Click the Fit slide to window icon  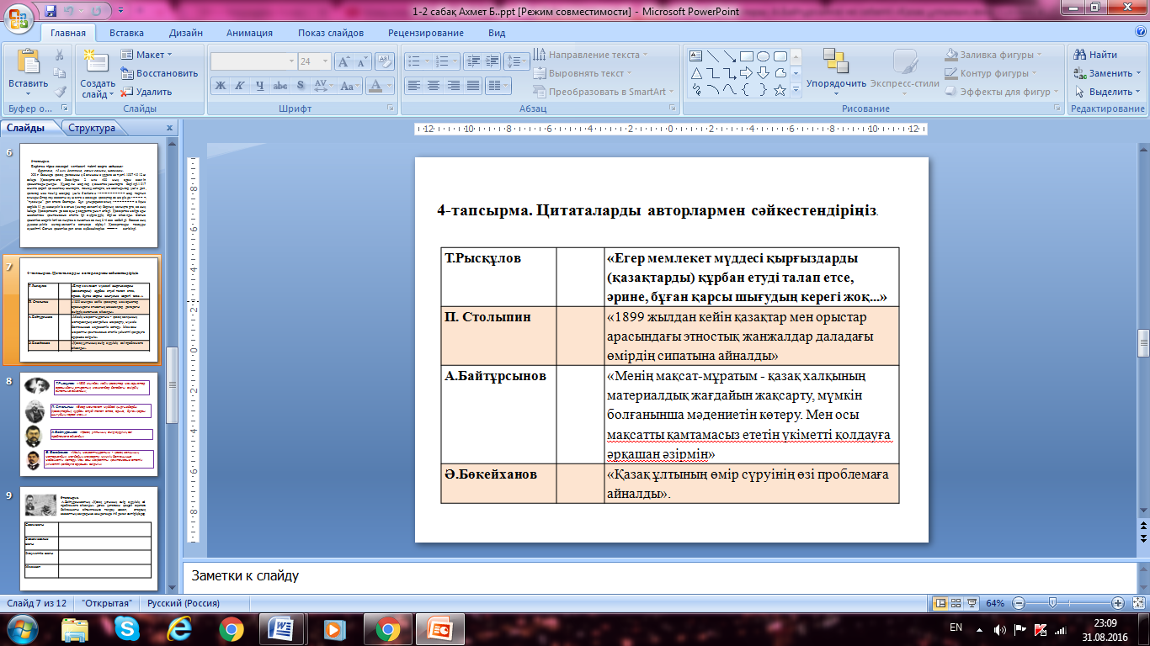(x=1137, y=603)
